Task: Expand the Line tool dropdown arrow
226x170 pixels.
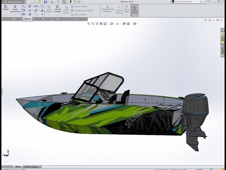Action: [26, 7]
